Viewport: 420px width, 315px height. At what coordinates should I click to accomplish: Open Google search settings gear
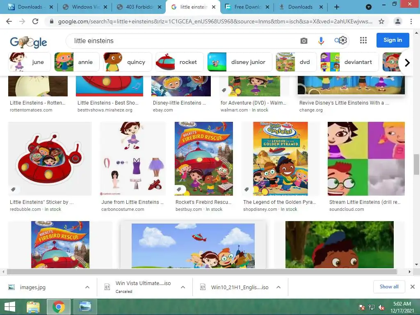[343, 41]
